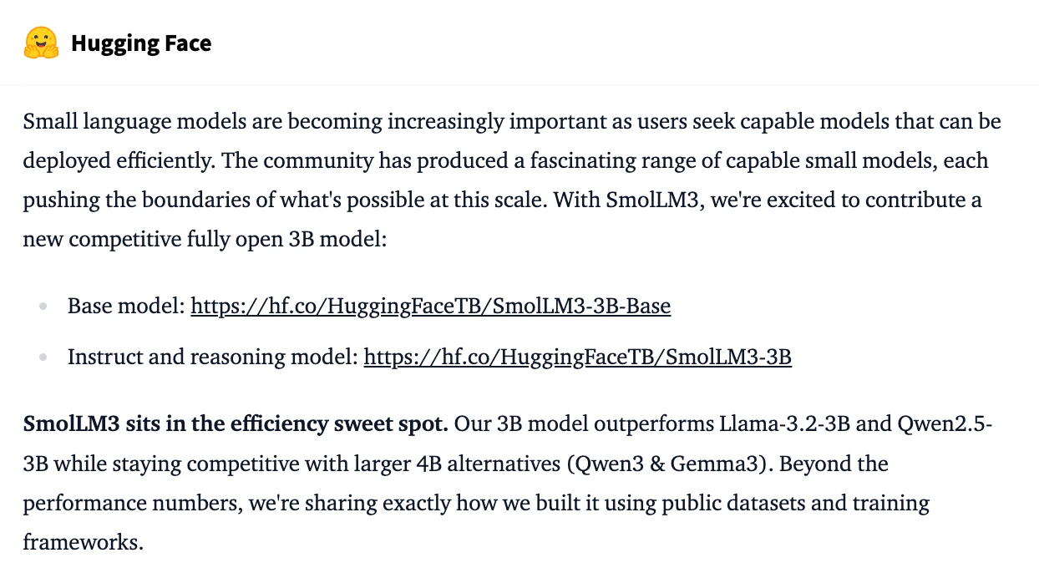The height and width of the screenshot is (573, 1039).
Task: Click the bullet dot before "Instruct and reasoning"
Action: (43, 358)
